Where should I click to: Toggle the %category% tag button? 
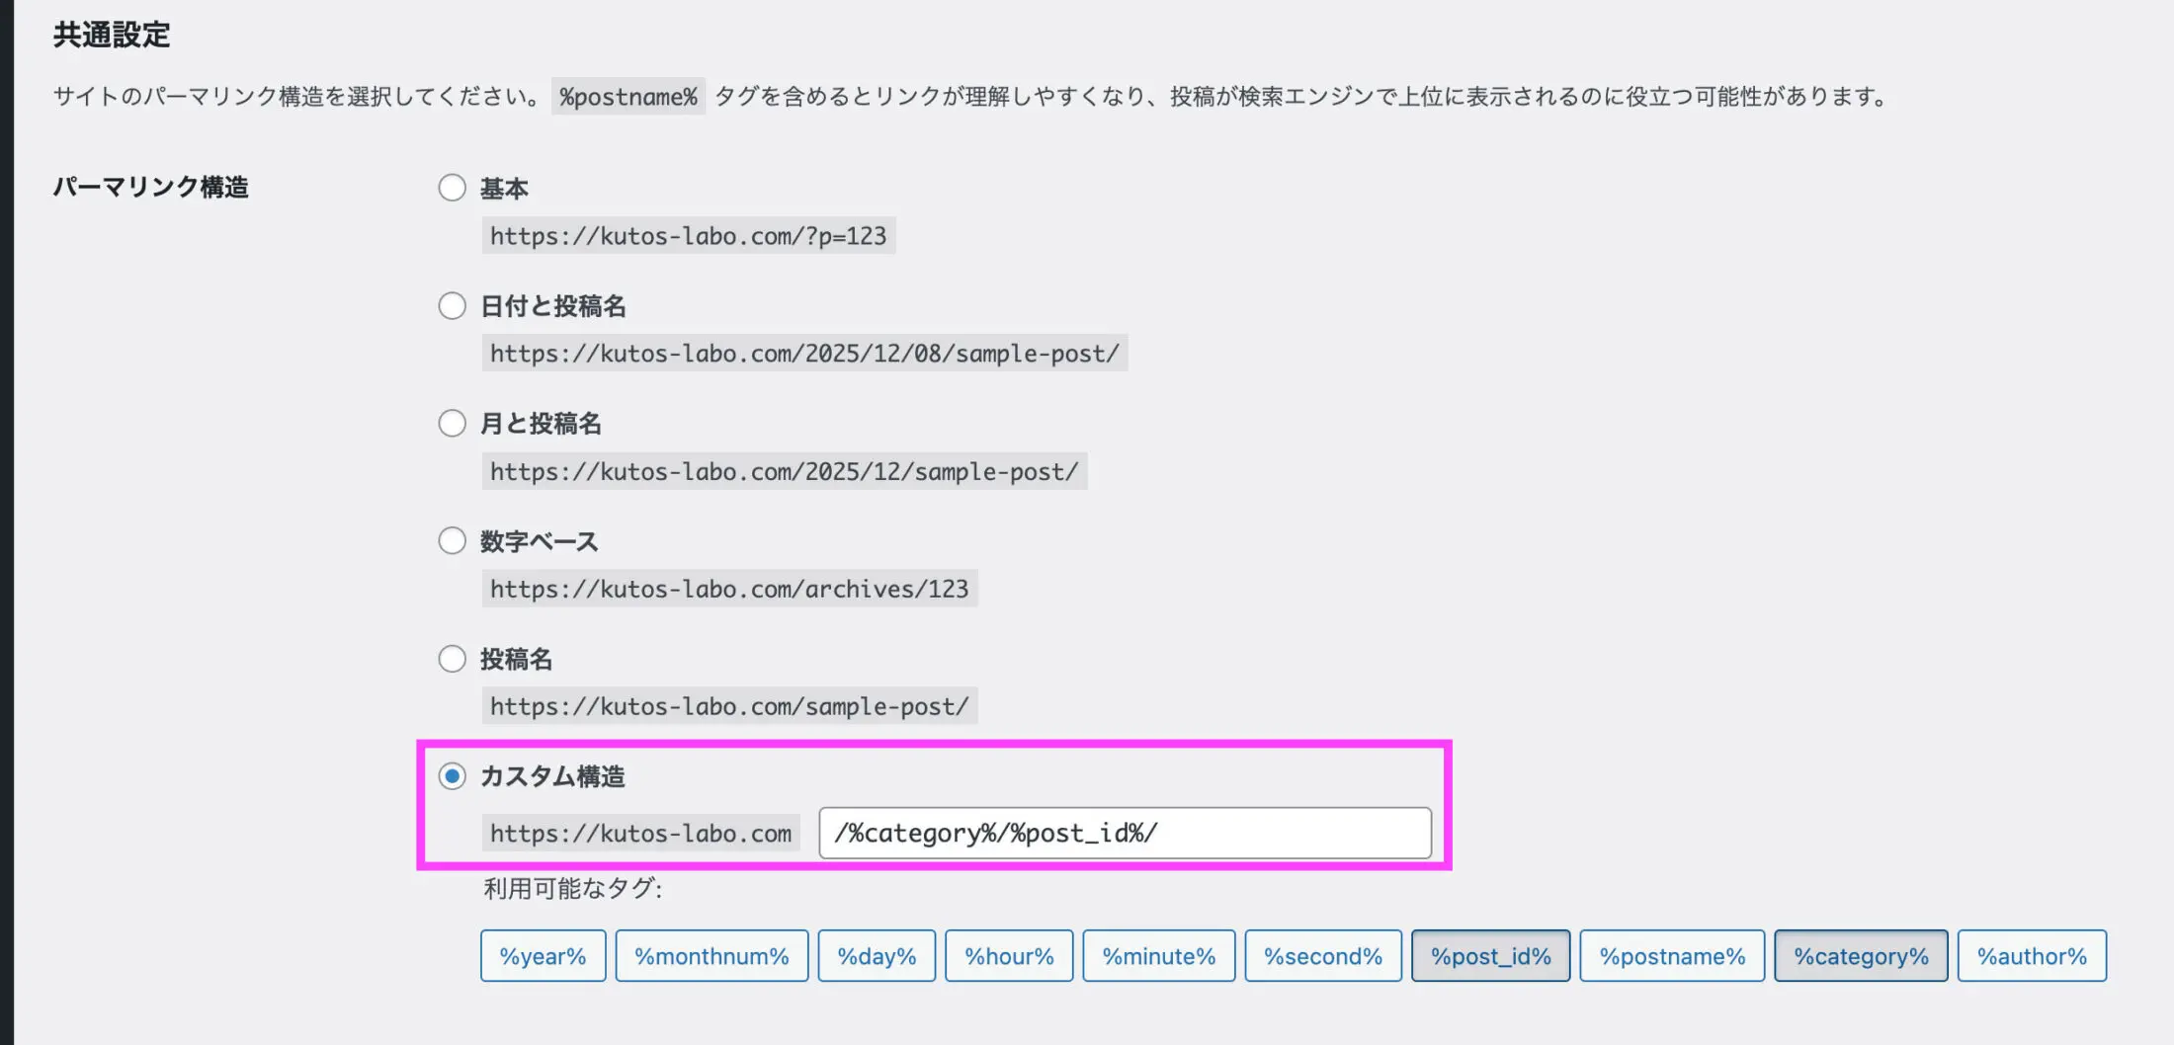click(x=1861, y=956)
